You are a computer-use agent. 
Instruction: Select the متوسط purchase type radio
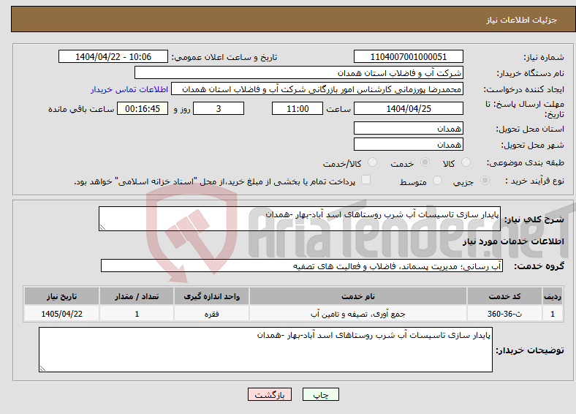438,181
